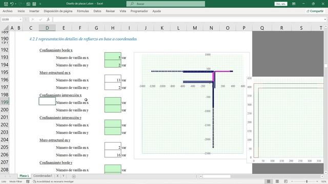This screenshot has height=184, width=328.
Task: Click inside the formula bar
Action: pyautogui.click(x=188, y=19)
